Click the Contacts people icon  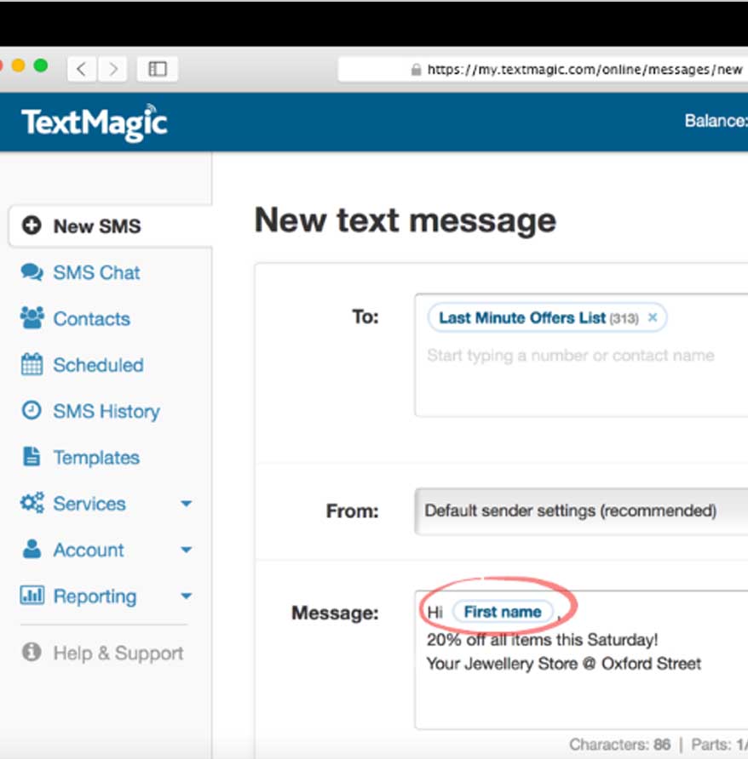coord(32,318)
